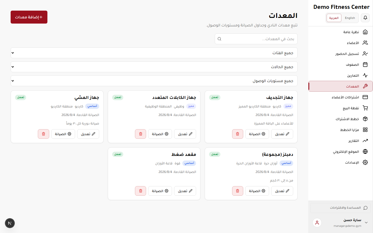Screen dimensions: 373x233
Task: Switch language to English
Action: click(x=350, y=18)
